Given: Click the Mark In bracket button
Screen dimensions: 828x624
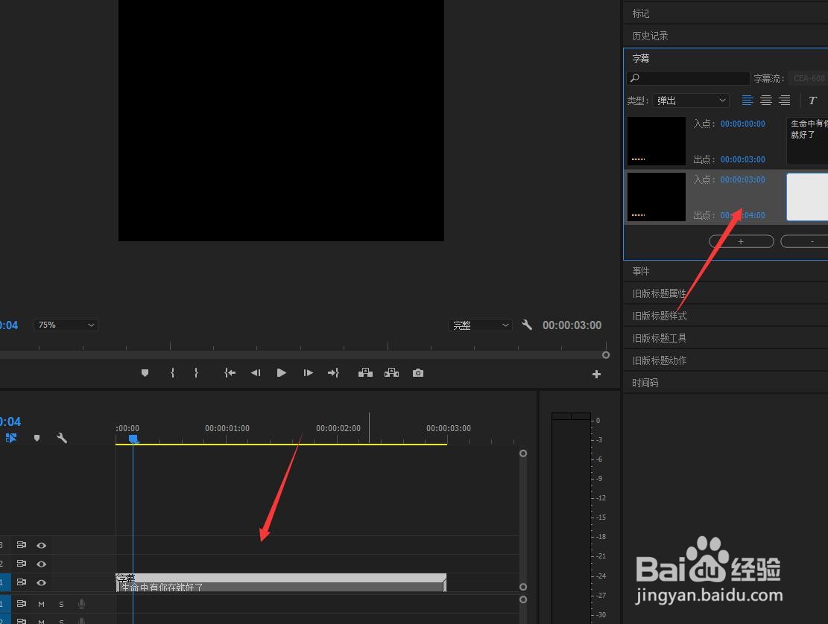Looking at the screenshot, I should pos(172,373).
